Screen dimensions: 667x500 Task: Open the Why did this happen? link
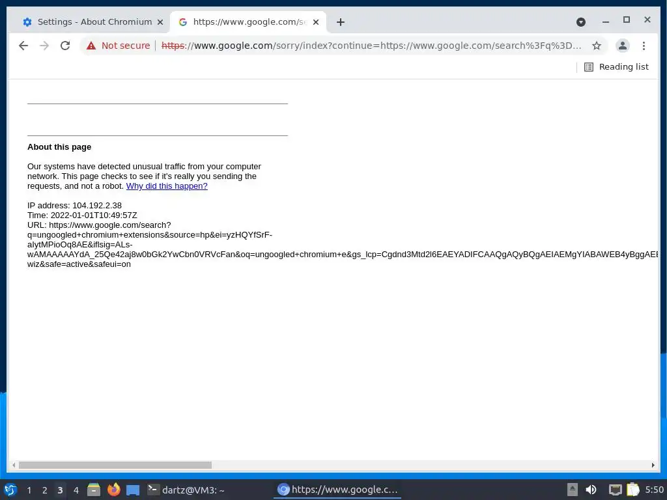167,186
